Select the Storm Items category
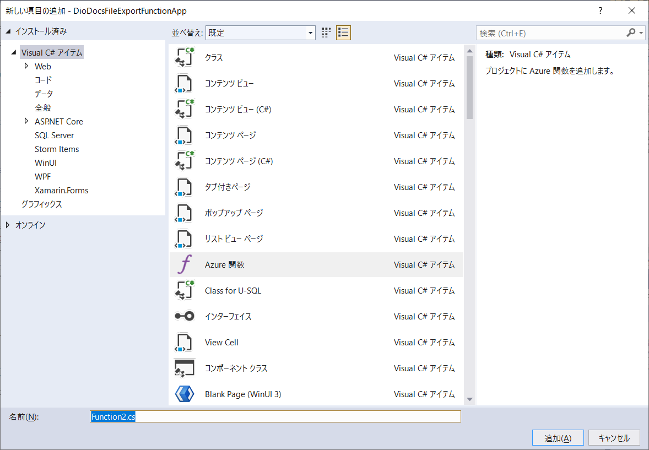This screenshot has width=649, height=450. click(57, 149)
